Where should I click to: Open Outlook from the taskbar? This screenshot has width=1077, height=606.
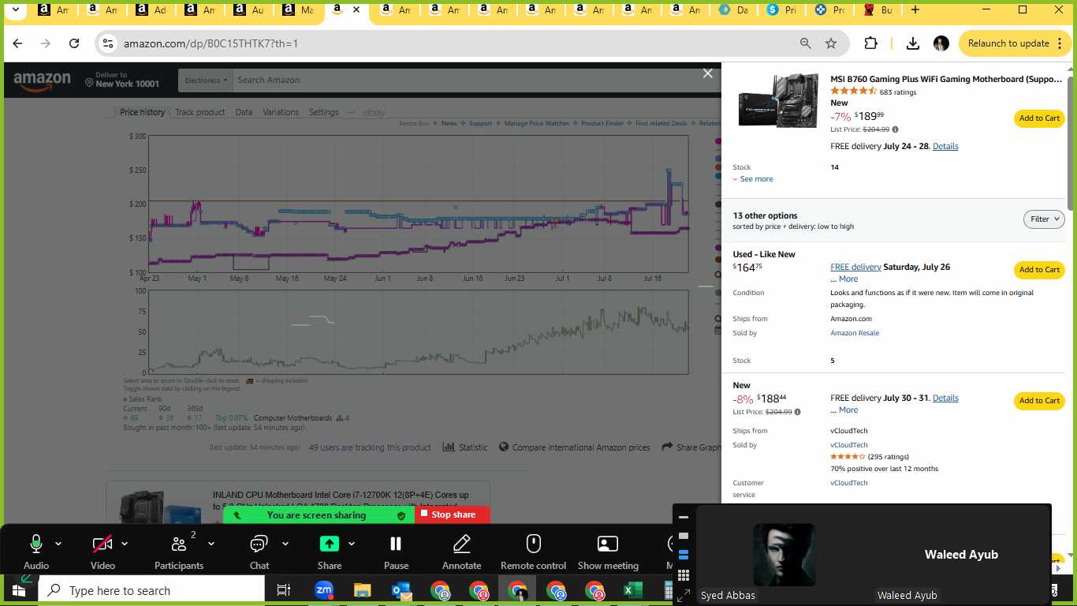pos(401,590)
